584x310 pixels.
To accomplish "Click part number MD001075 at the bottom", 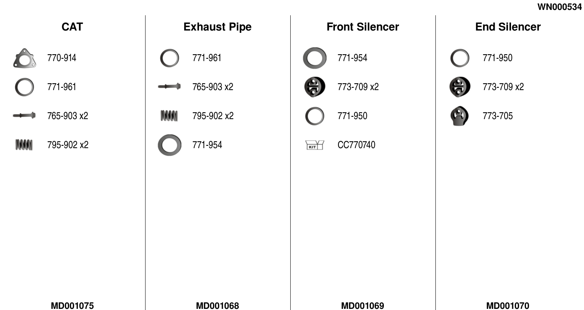I will pyautogui.click(x=72, y=305).
